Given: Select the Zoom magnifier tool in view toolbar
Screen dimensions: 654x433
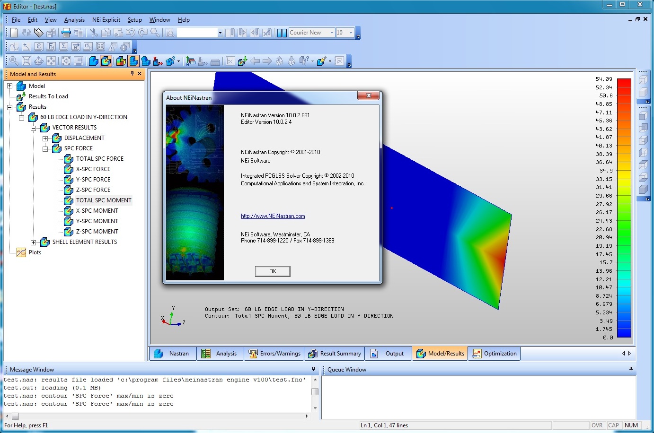Looking at the screenshot, I should pyautogui.click(x=14, y=61).
